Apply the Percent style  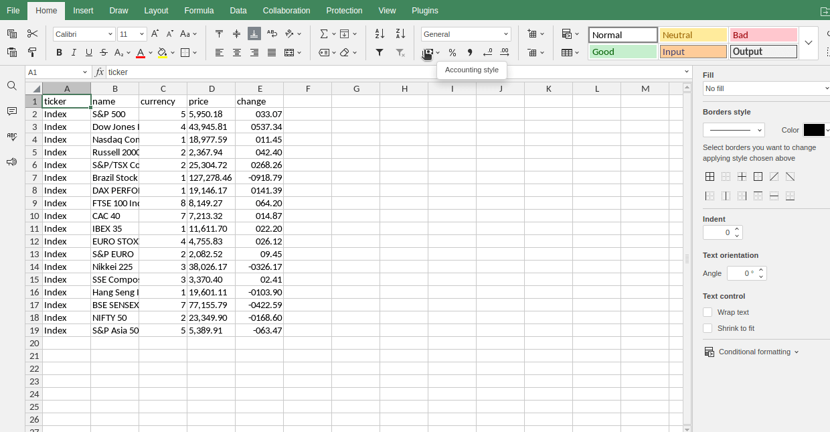(452, 52)
